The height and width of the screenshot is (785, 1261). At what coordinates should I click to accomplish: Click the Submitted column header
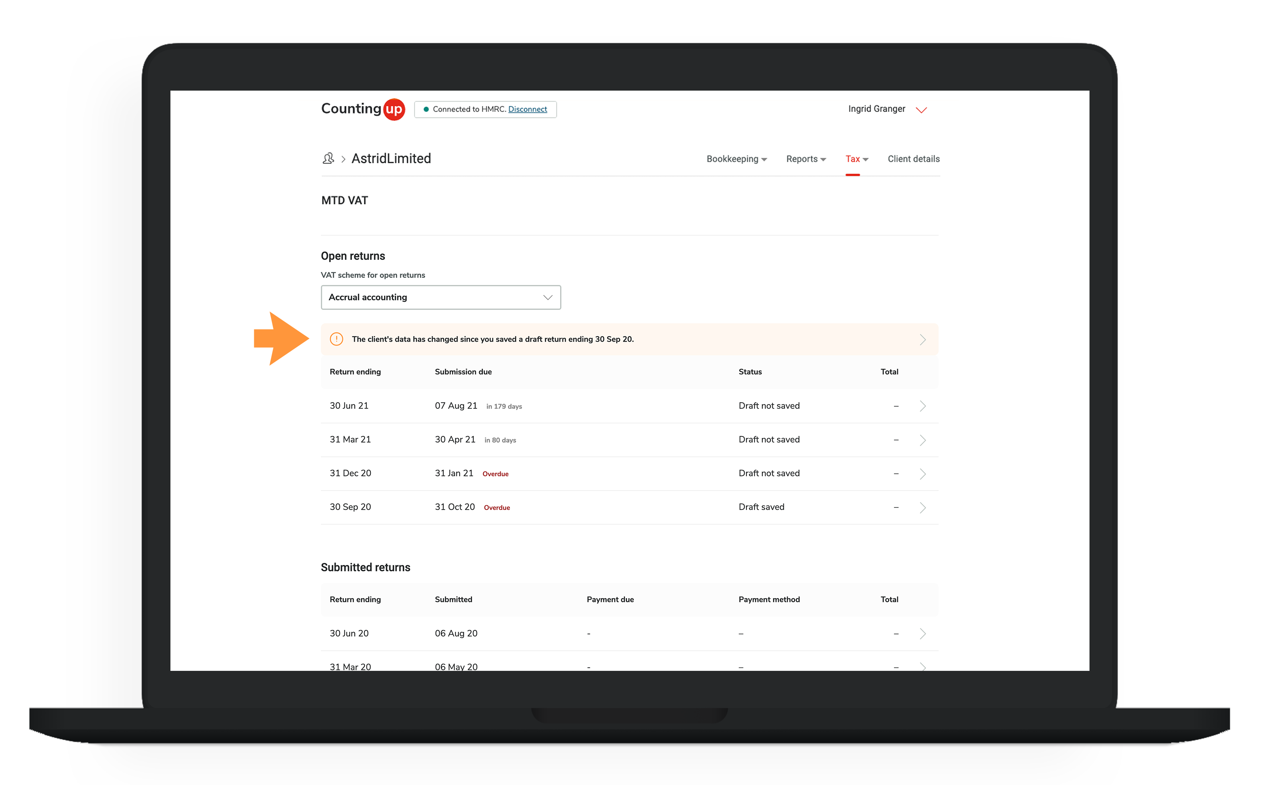tap(453, 599)
